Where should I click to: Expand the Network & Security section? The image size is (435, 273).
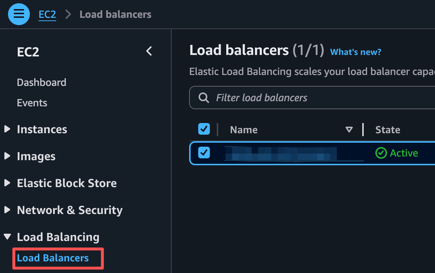pos(7,210)
